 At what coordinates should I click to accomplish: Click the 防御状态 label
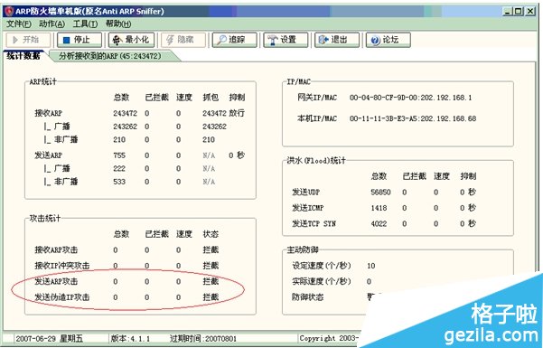pos(307,297)
